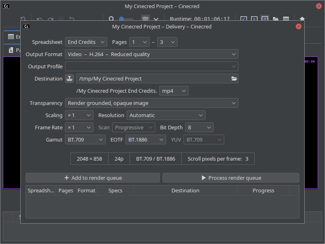Click the redo arrow in main toolbar
Image resolution: width=325 pixels, height=244 pixels.
(x=50, y=19)
